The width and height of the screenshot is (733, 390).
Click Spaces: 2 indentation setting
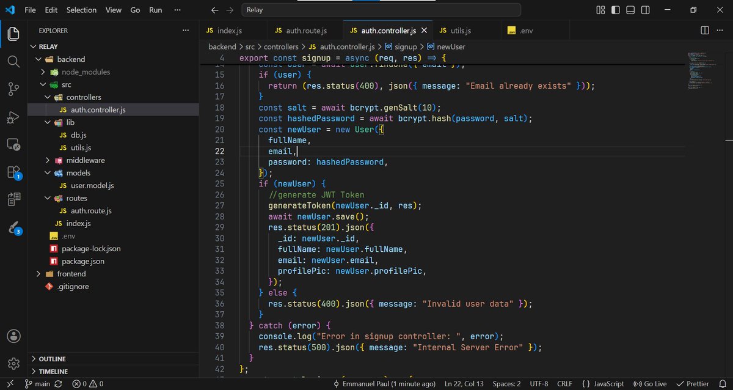pyautogui.click(x=507, y=384)
